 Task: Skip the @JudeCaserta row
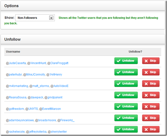click(x=151, y=61)
